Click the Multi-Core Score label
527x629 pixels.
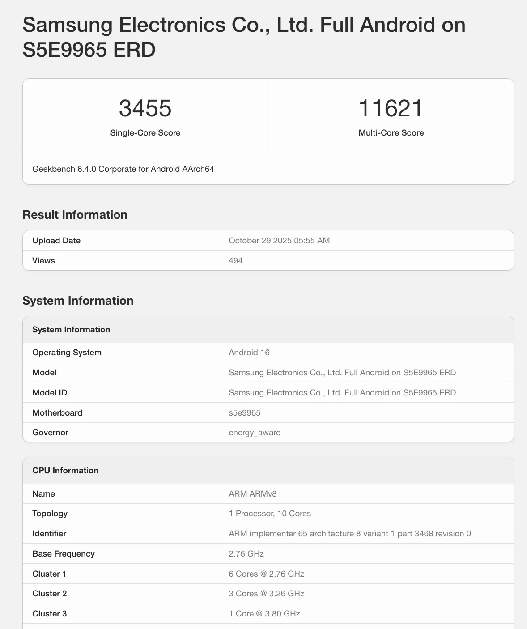(391, 133)
